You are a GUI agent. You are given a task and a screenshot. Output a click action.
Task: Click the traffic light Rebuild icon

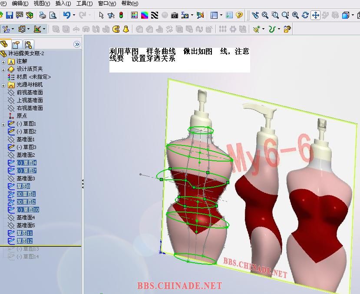click(121, 15)
